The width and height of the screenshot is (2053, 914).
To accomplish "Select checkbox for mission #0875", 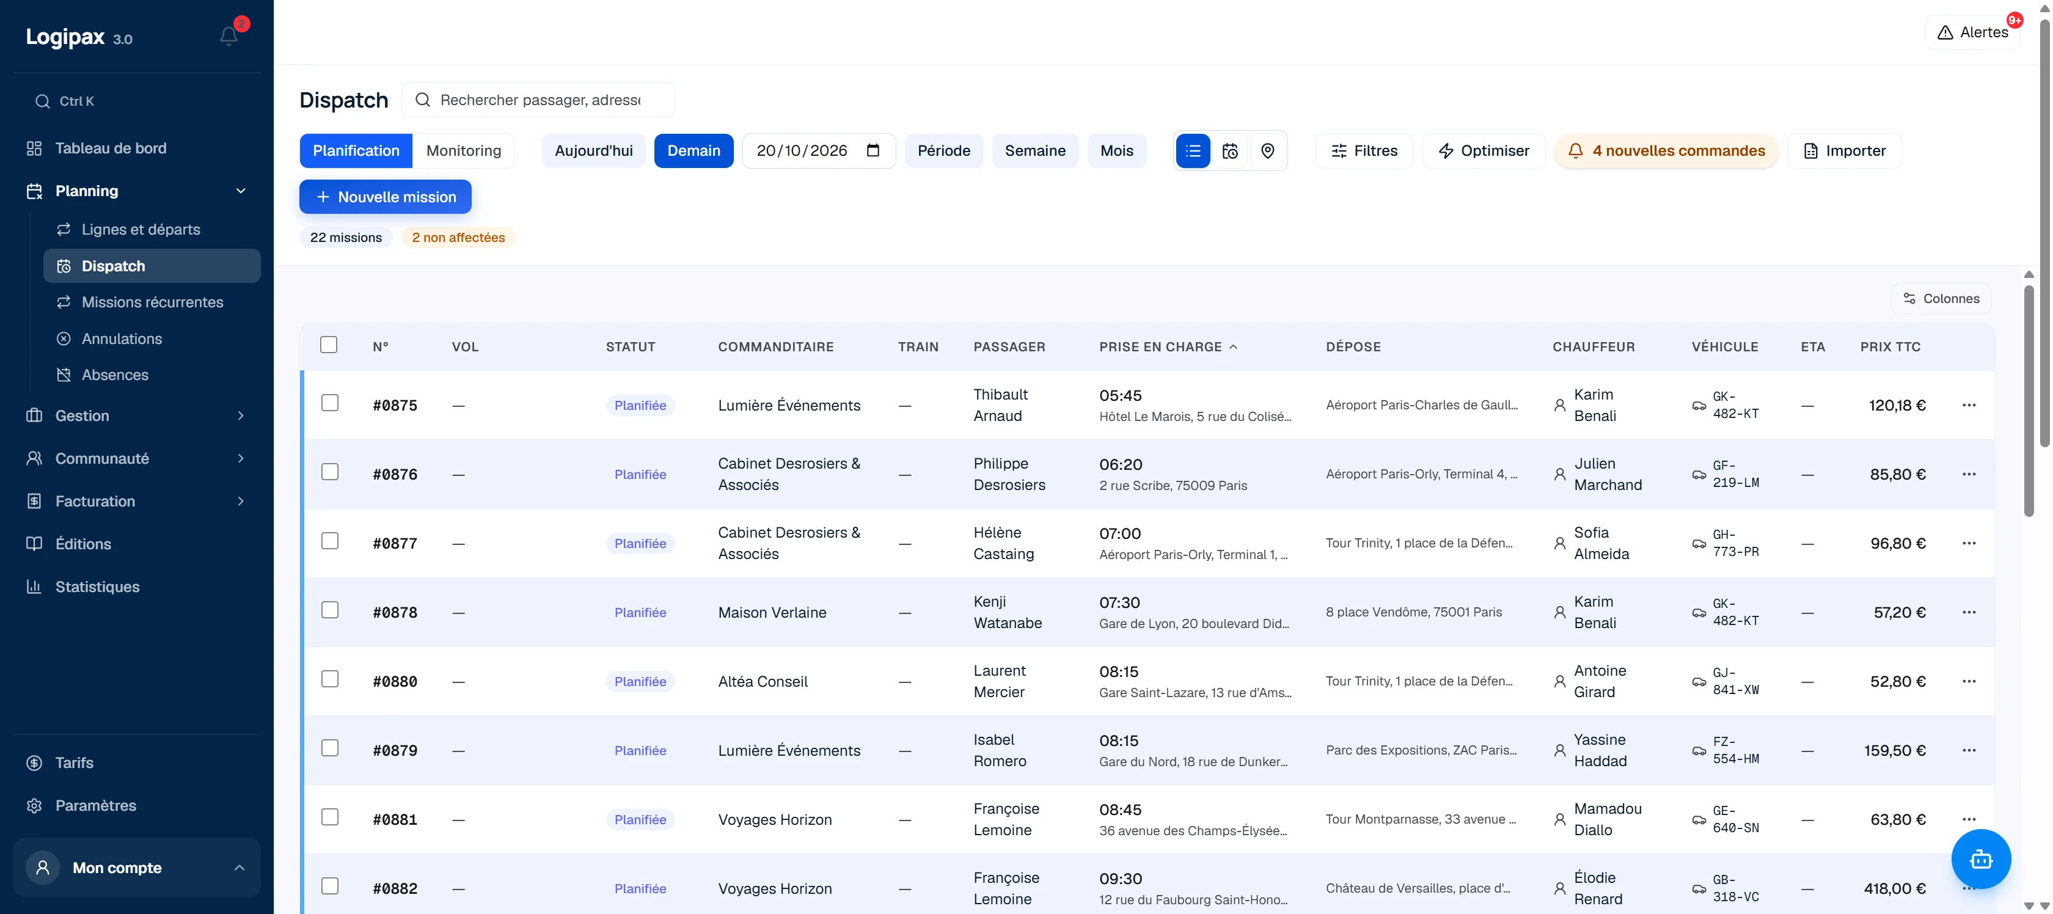I will pyautogui.click(x=330, y=403).
